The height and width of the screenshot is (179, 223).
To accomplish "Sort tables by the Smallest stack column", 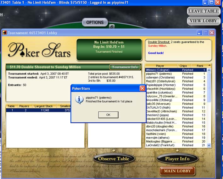I will [64, 106].
